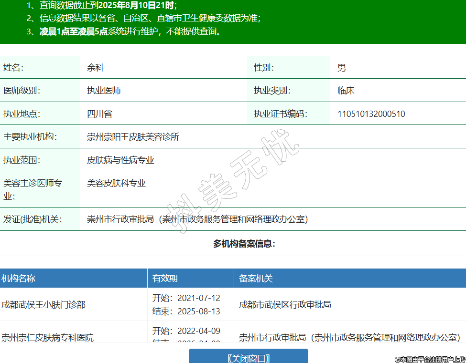The image size is (466, 363).
Task: Click the 临床 practice category value
Action: coord(346,91)
